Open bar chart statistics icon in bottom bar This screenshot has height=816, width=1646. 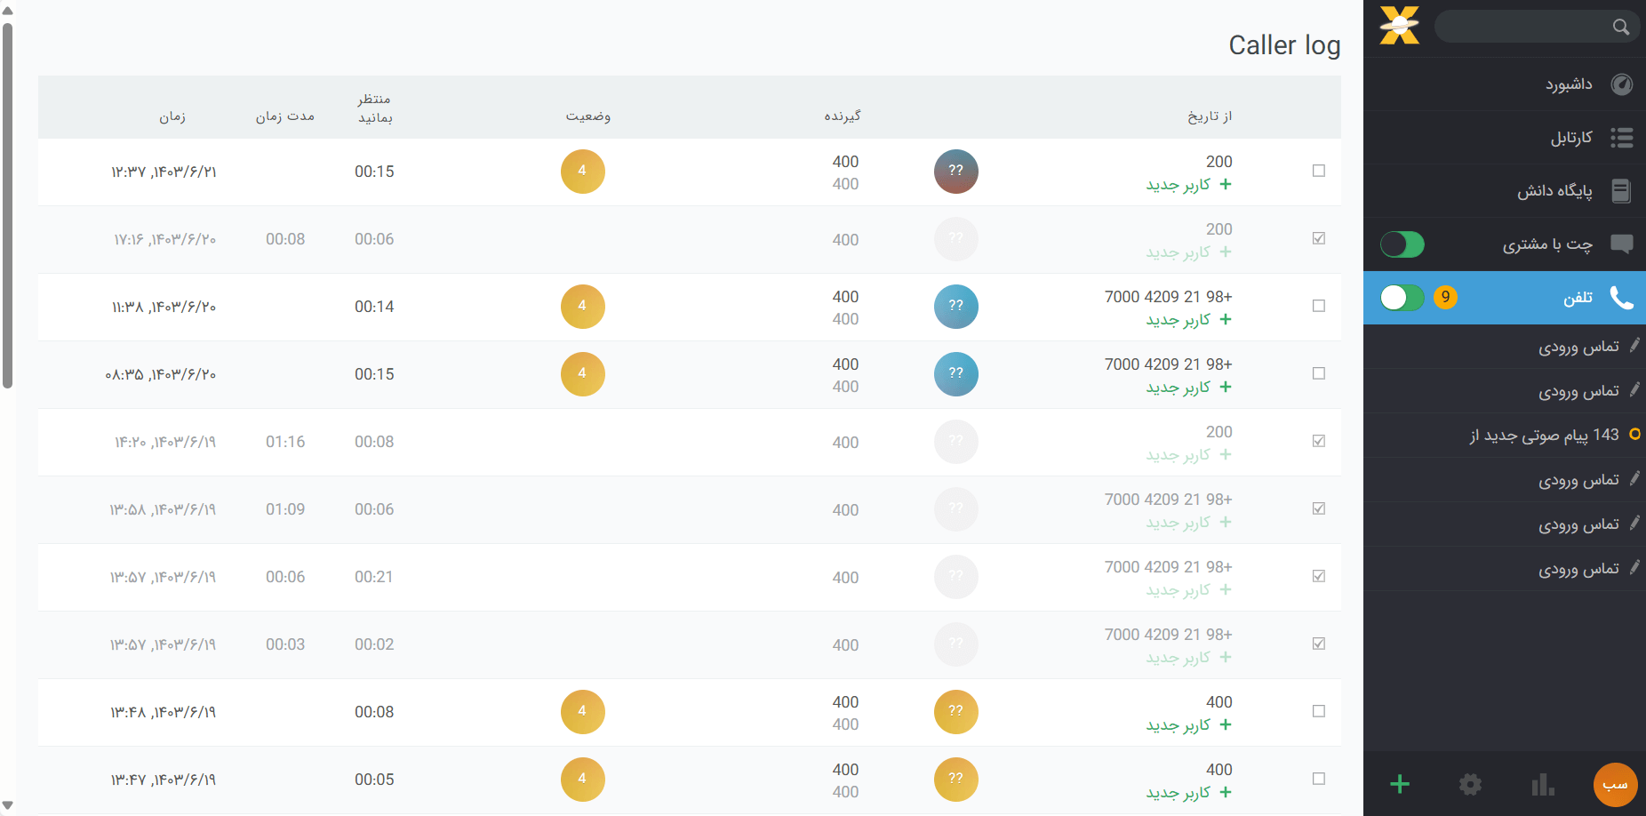(1543, 784)
